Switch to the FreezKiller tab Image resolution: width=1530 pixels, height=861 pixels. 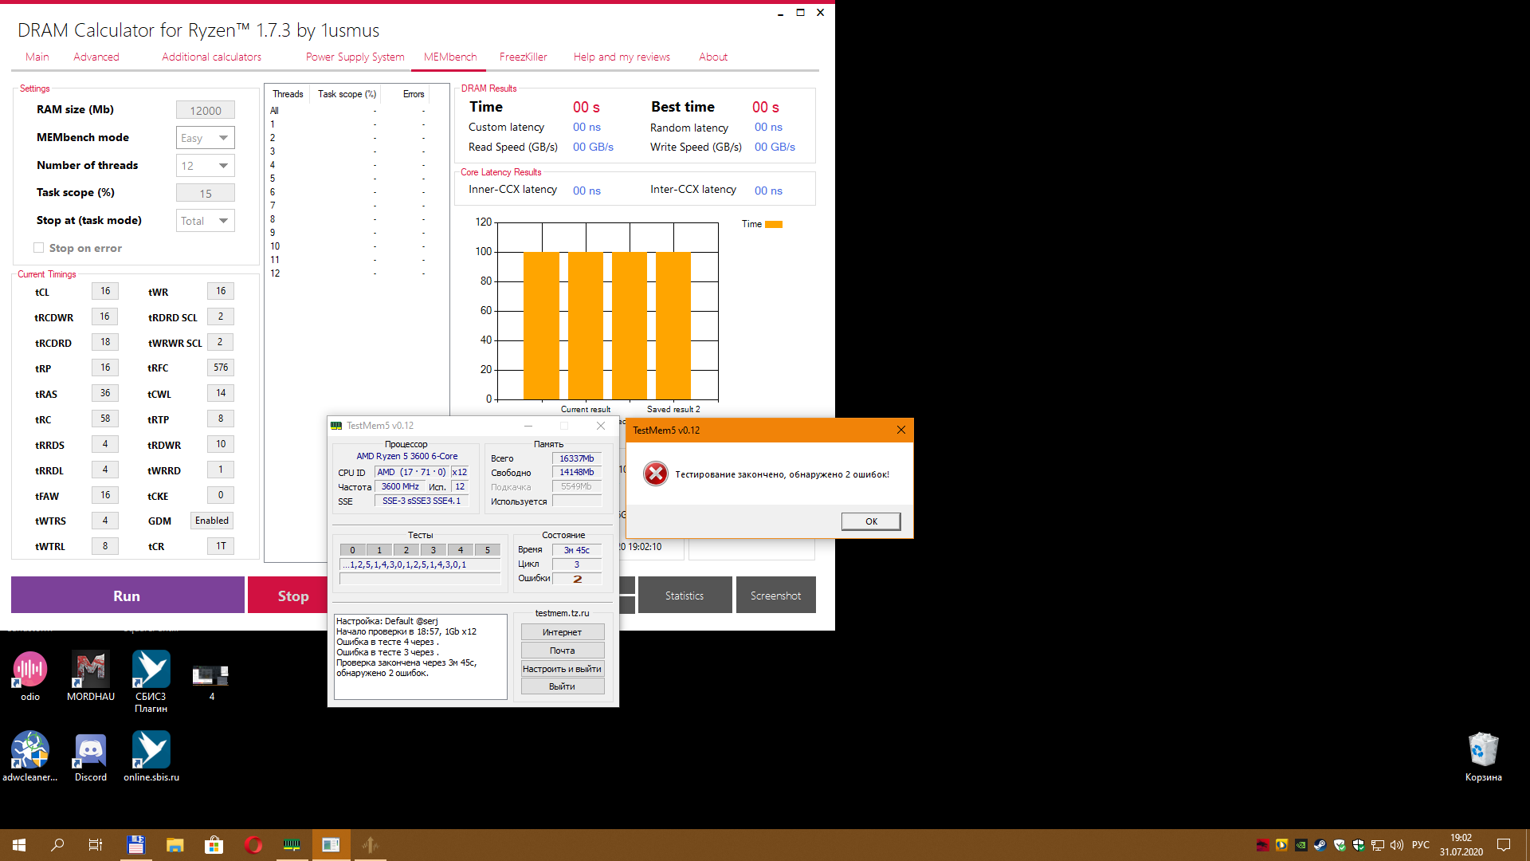coord(523,57)
